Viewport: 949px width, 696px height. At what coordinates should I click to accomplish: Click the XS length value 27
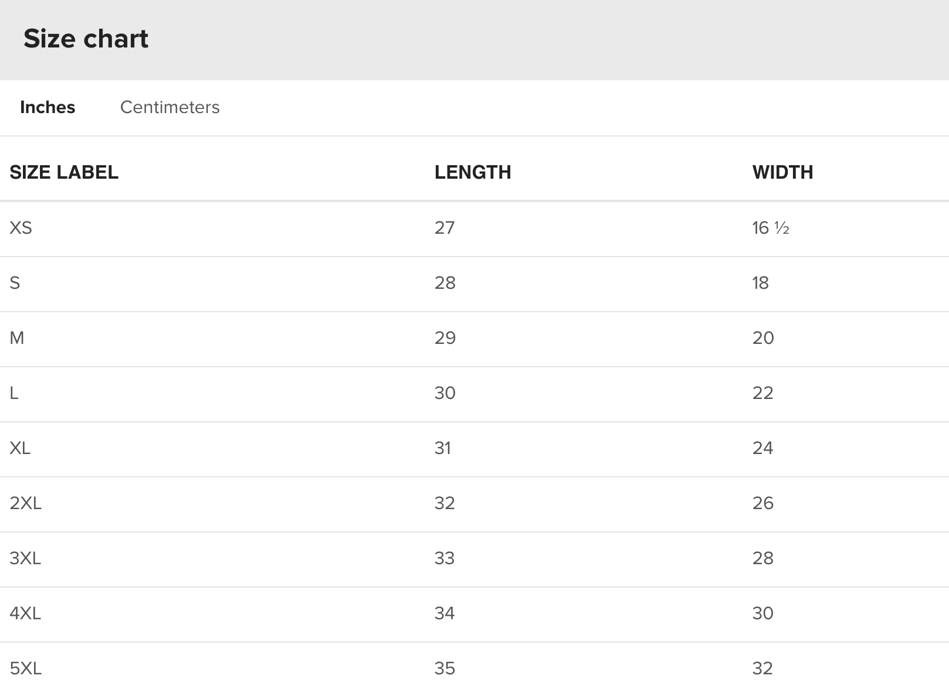tap(445, 228)
